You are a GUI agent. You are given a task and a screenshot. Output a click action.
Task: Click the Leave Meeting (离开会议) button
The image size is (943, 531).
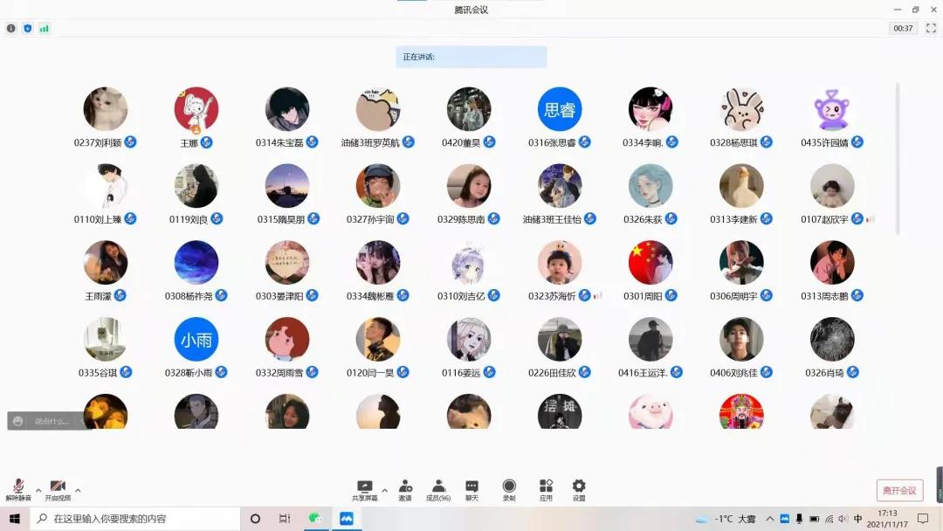coord(899,490)
